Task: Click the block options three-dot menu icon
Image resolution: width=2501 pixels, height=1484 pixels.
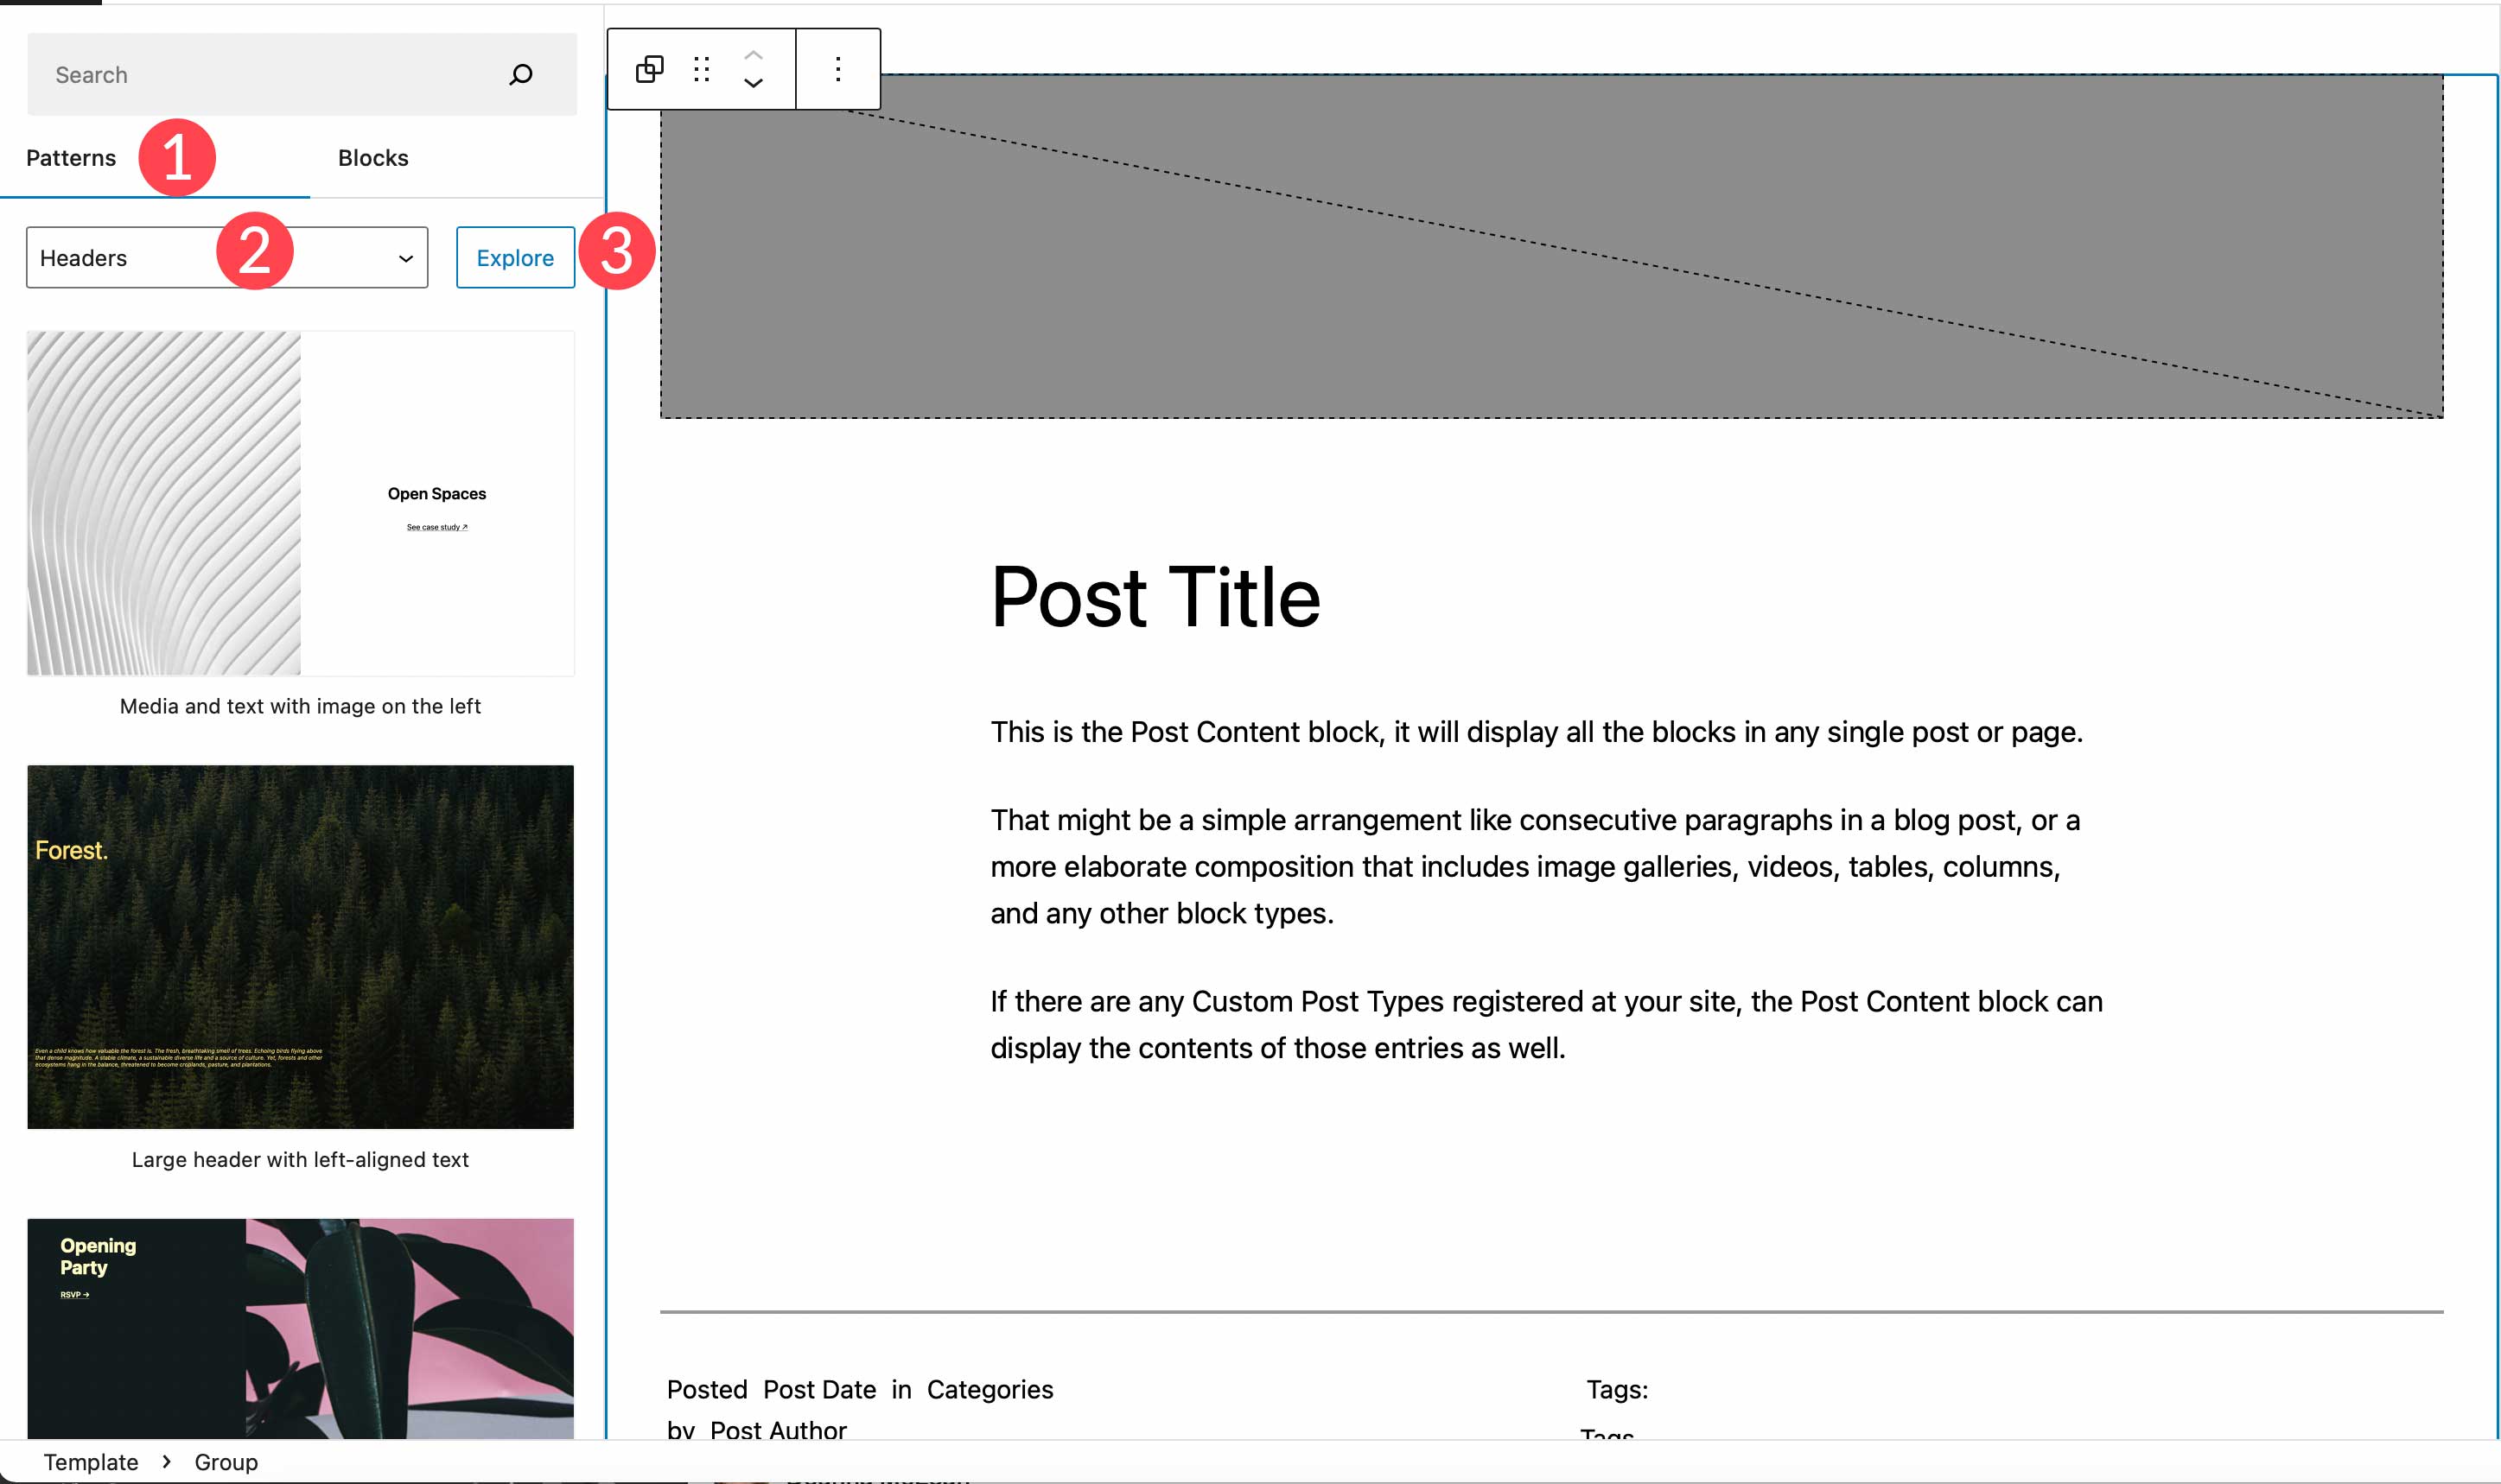Action: click(836, 67)
